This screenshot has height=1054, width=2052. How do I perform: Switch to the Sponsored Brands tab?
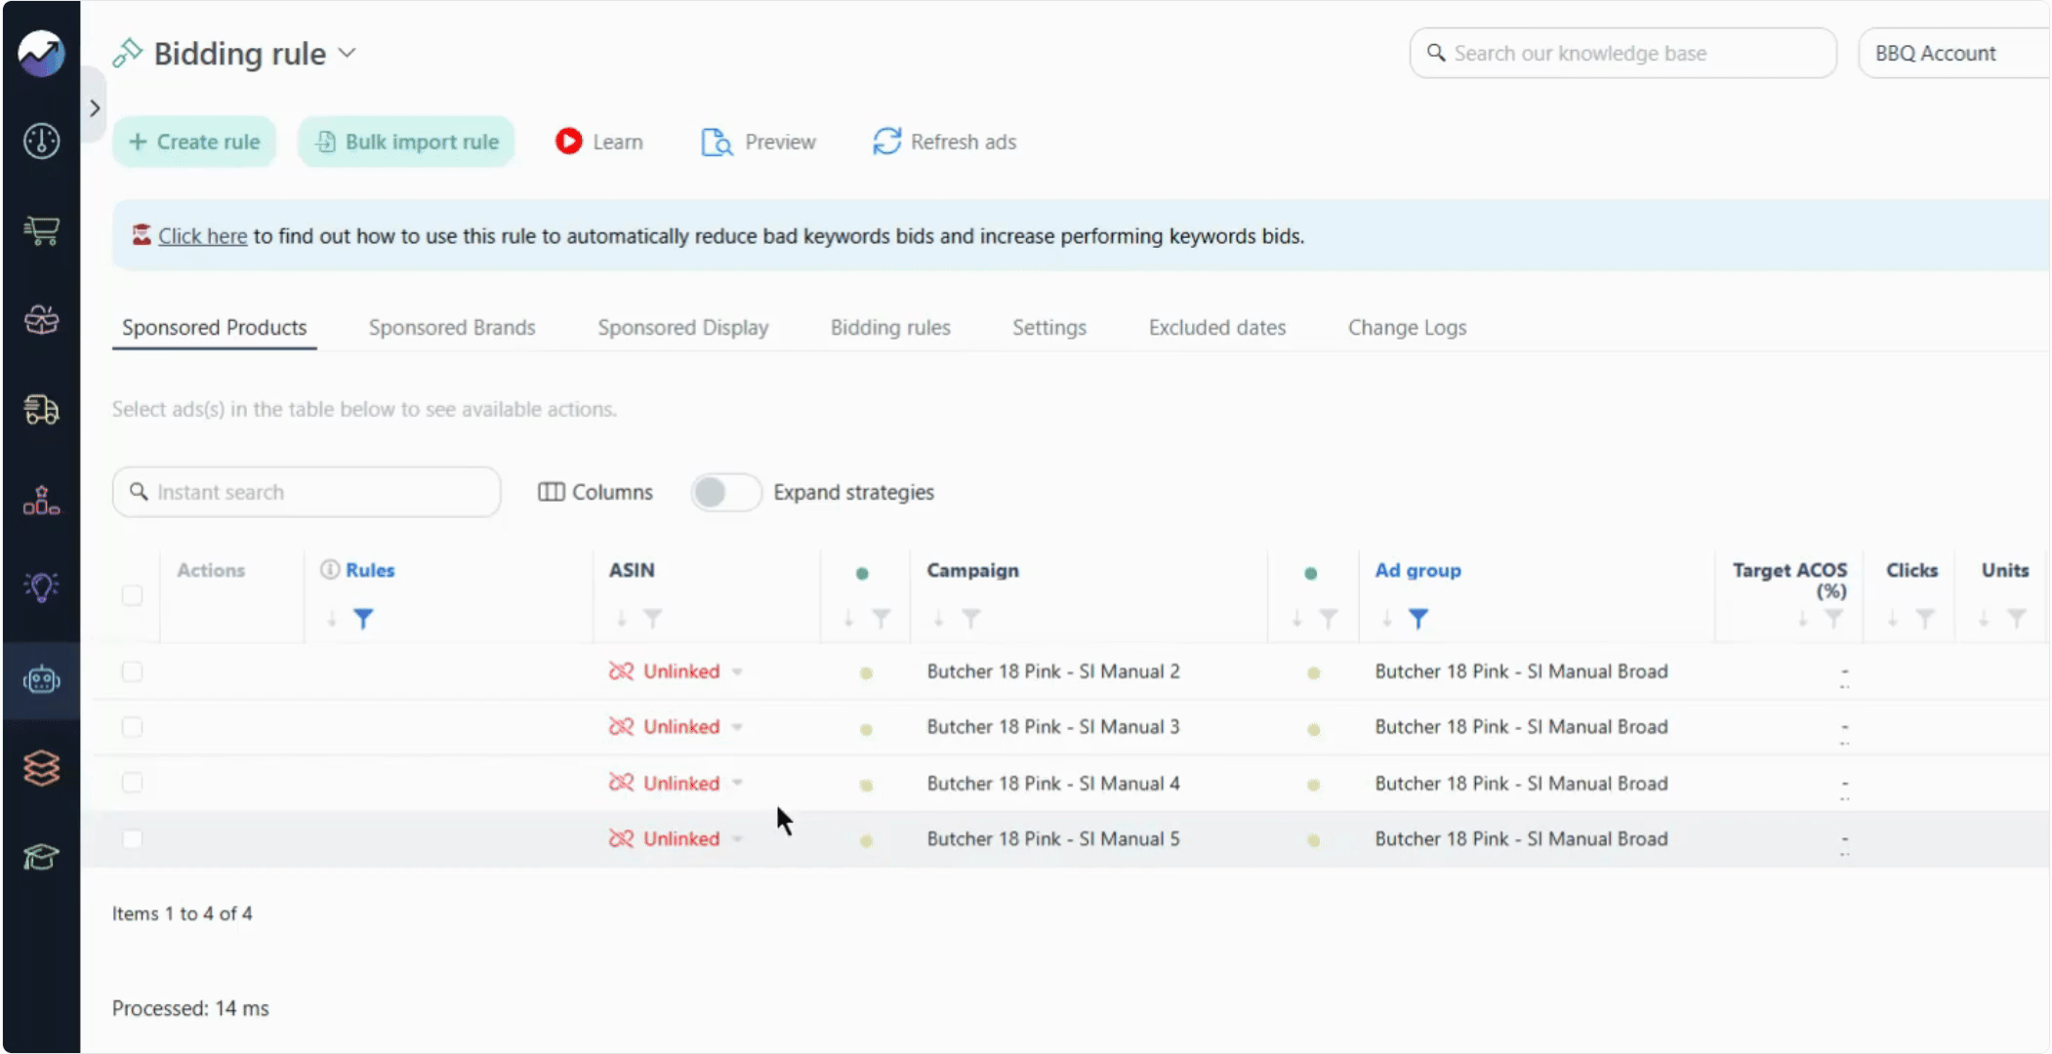[x=452, y=328]
